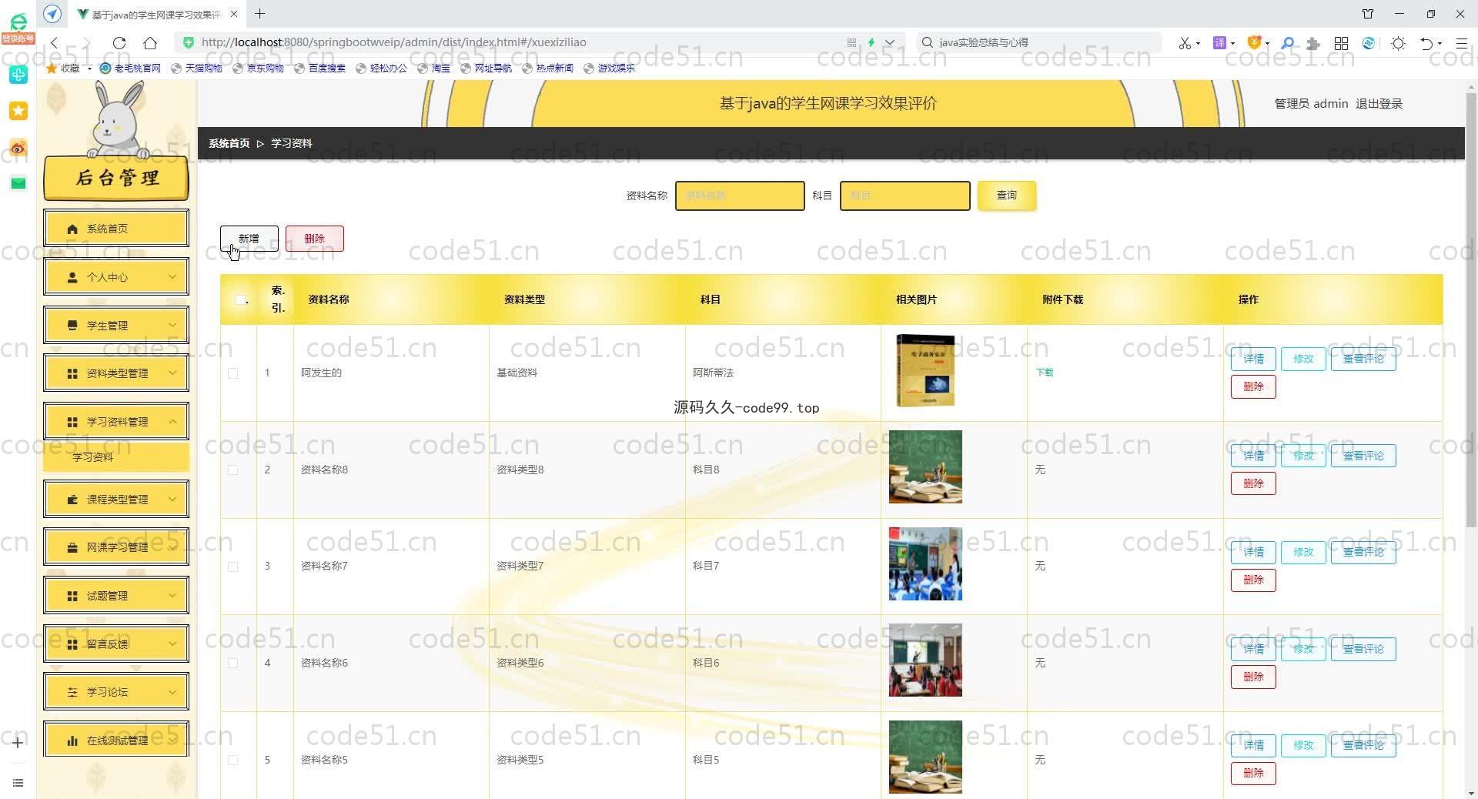Open the classroom thumbnail in 资料名称7 row
1478x799 pixels.
coord(925,563)
